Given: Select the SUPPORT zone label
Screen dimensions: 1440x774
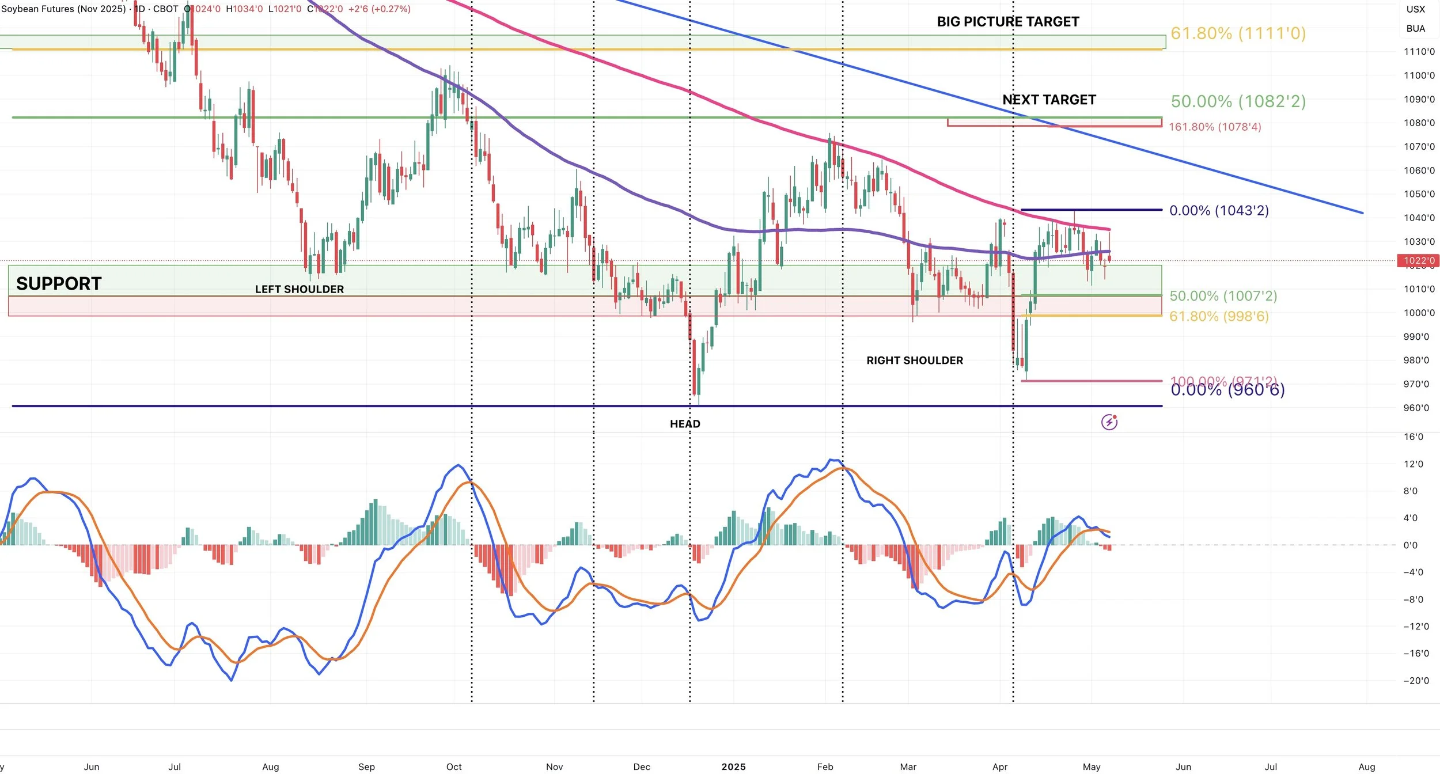Looking at the screenshot, I should pyautogui.click(x=59, y=283).
